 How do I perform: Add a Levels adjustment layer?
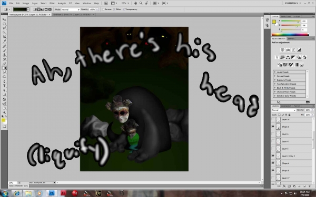tap(288, 50)
